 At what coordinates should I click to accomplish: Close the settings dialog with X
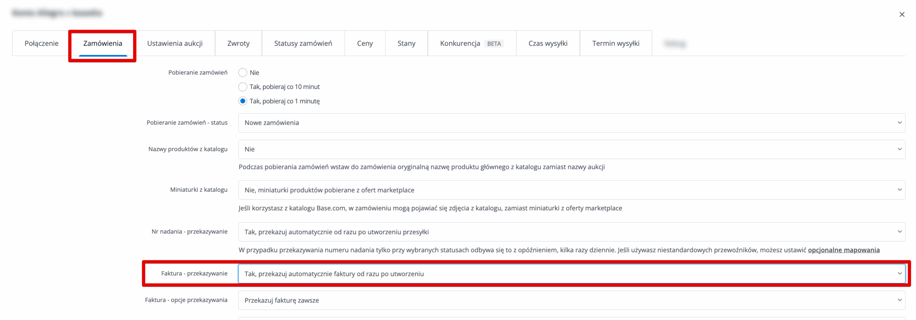[x=901, y=15]
